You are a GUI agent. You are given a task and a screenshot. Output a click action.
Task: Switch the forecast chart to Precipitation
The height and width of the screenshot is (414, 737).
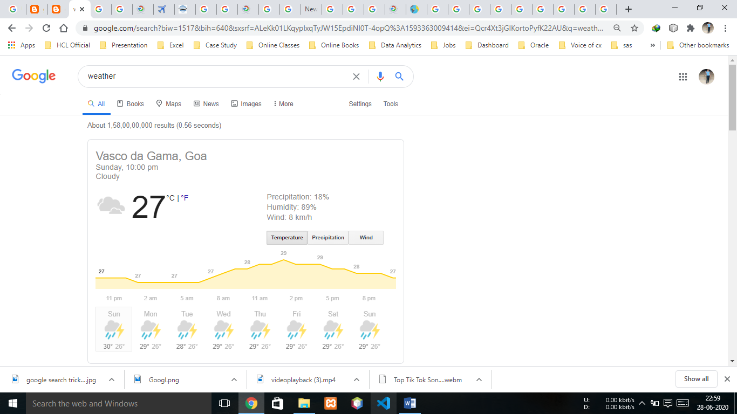coord(327,237)
